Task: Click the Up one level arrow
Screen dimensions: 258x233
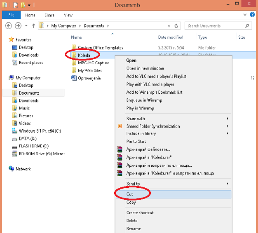Action: (x=33, y=26)
